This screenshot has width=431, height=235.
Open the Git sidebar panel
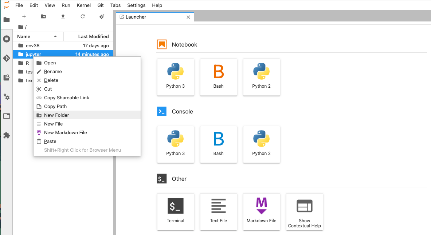[x=7, y=58]
